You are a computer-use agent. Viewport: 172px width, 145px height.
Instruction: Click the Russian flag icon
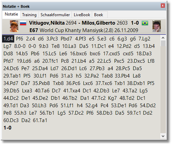(x=23, y=23)
